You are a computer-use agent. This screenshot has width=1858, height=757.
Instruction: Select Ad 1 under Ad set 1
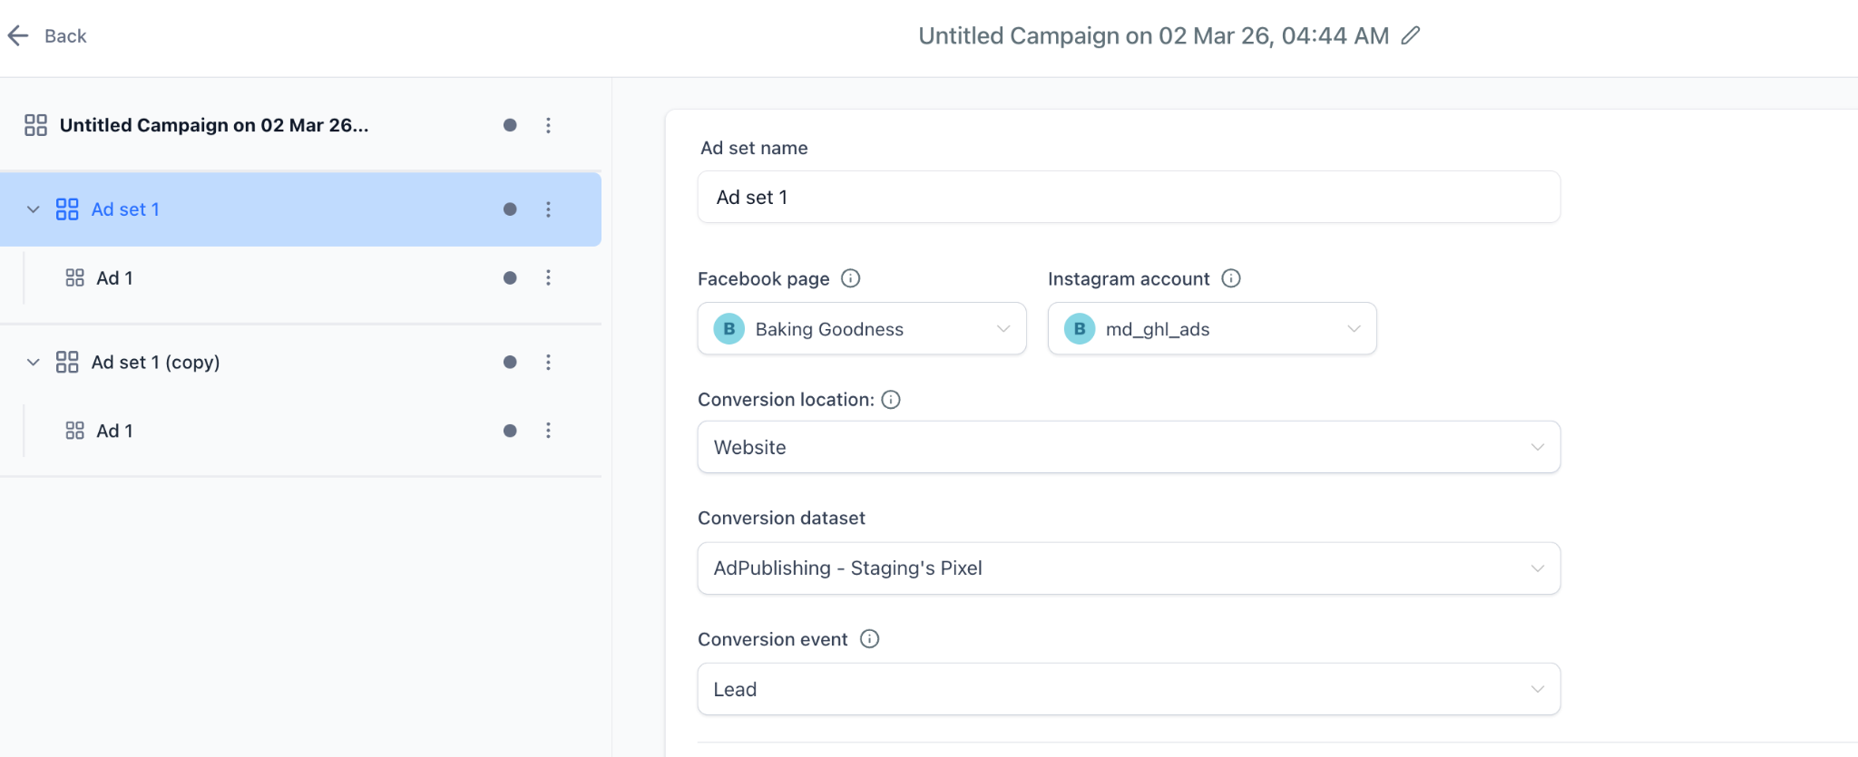pos(115,278)
